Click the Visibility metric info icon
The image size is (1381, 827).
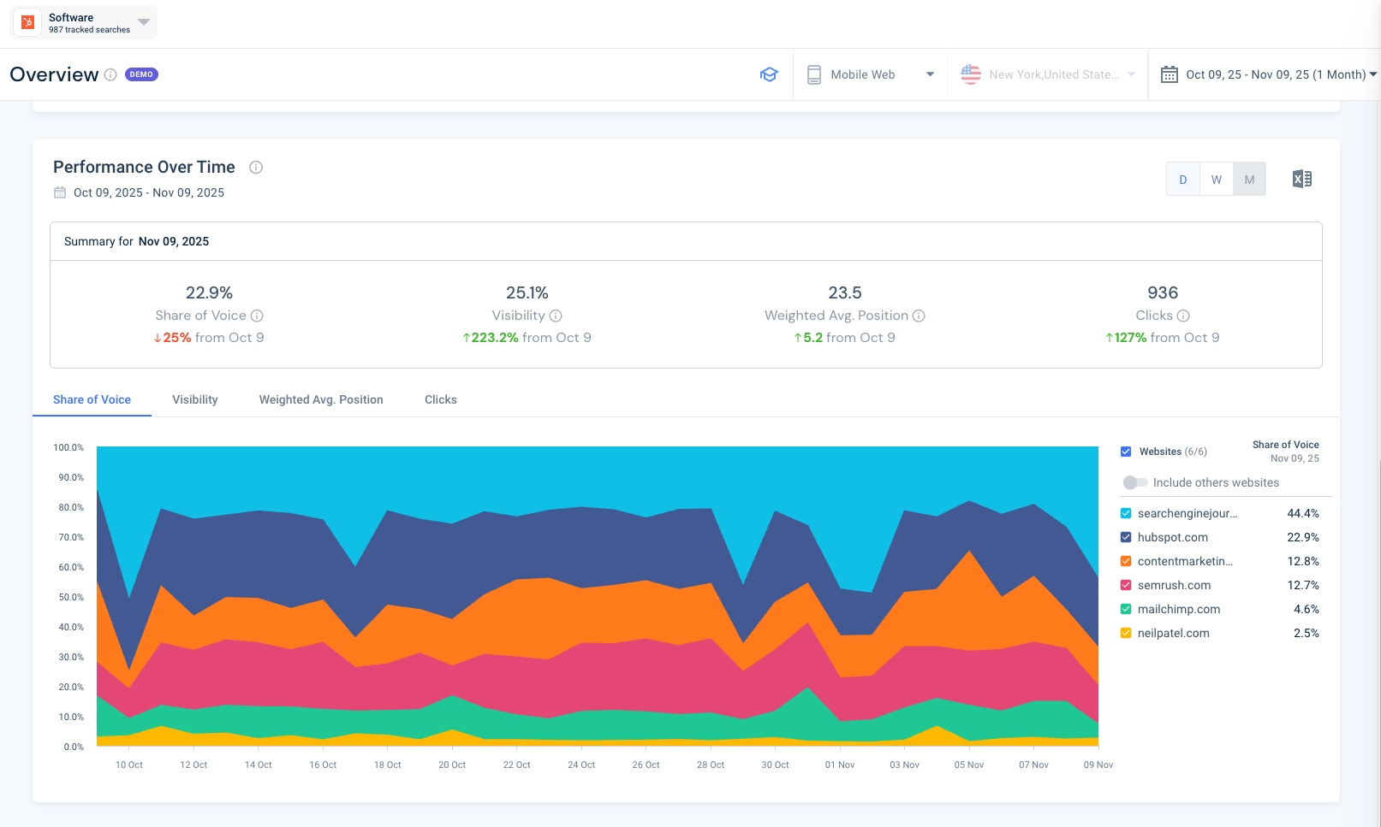[556, 316]
